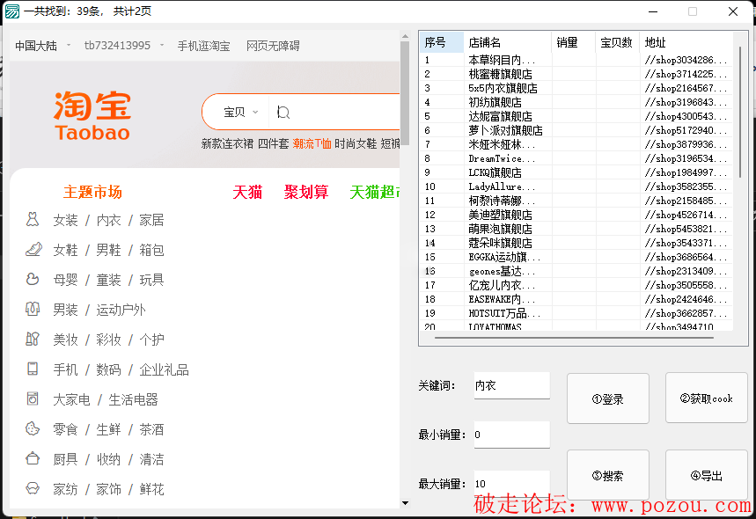This screenshot has width=756, height=519.
Task: Select the 初纺旗舰店 row
Action: (576, 102)
